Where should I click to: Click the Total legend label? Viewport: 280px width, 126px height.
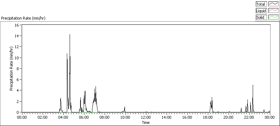click(261, 4)
